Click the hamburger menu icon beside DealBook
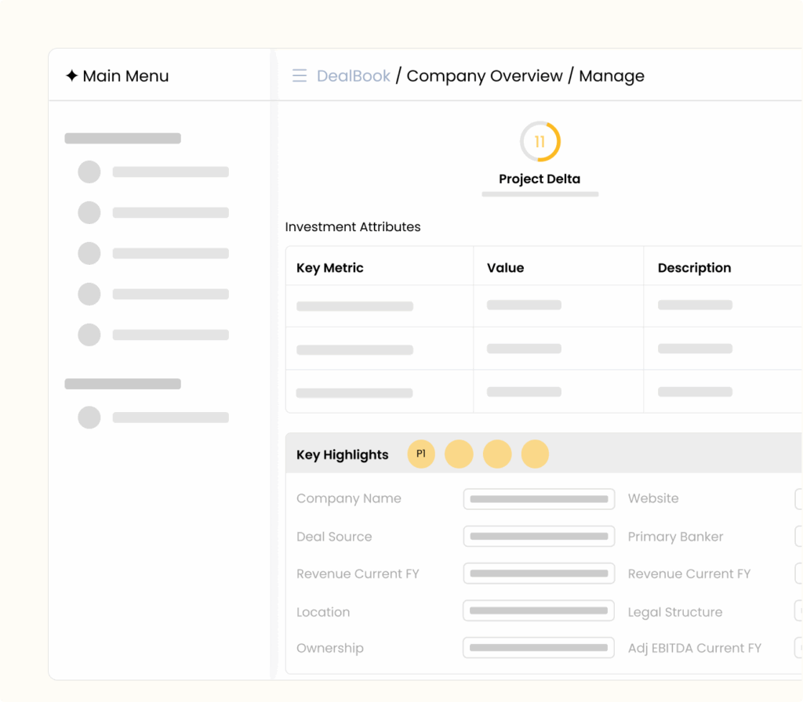 [x=300, y=76]
